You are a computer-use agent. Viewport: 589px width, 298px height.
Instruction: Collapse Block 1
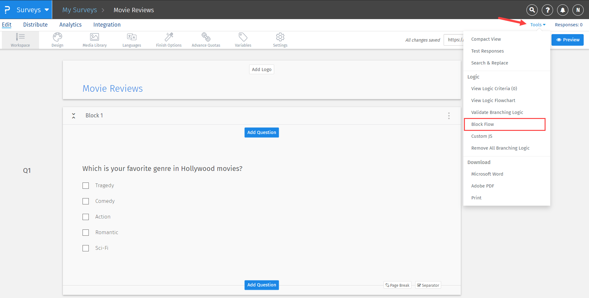(73, 116)
